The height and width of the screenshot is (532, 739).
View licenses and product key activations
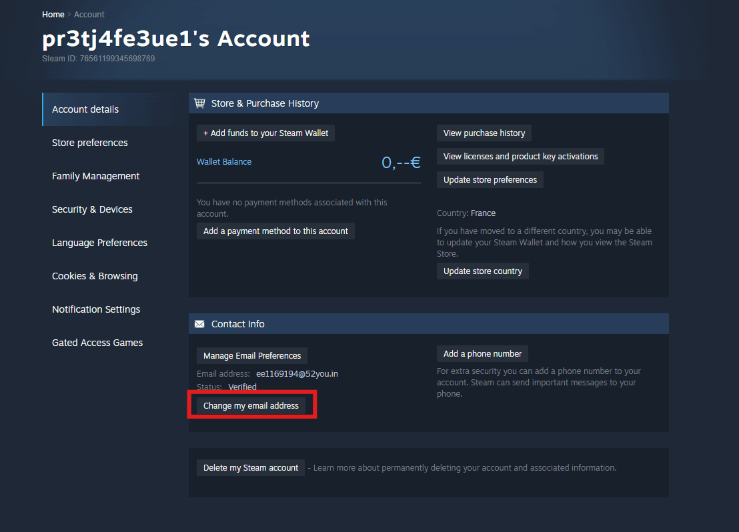click(x=520, y=157)
